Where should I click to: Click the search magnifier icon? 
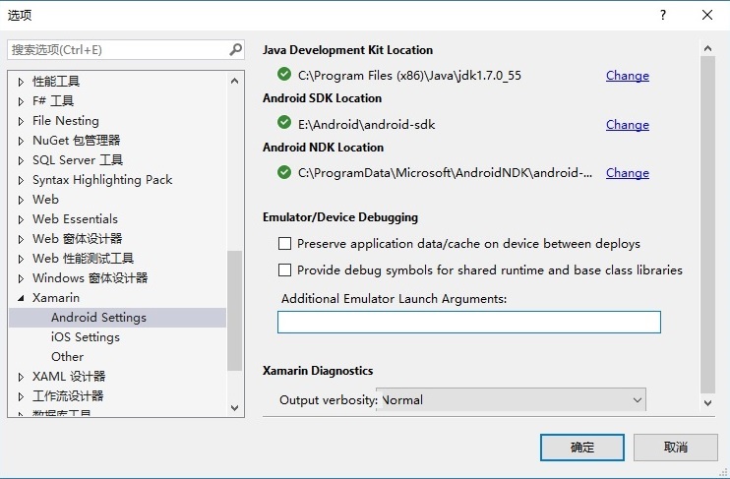(x=236, y=49)
